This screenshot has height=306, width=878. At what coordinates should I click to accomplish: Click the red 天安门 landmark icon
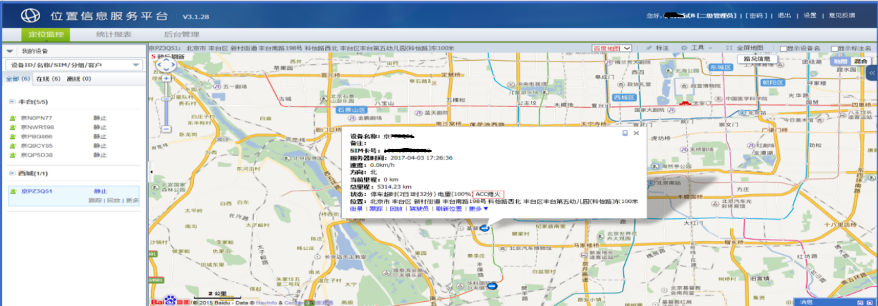tap(684, 103)
